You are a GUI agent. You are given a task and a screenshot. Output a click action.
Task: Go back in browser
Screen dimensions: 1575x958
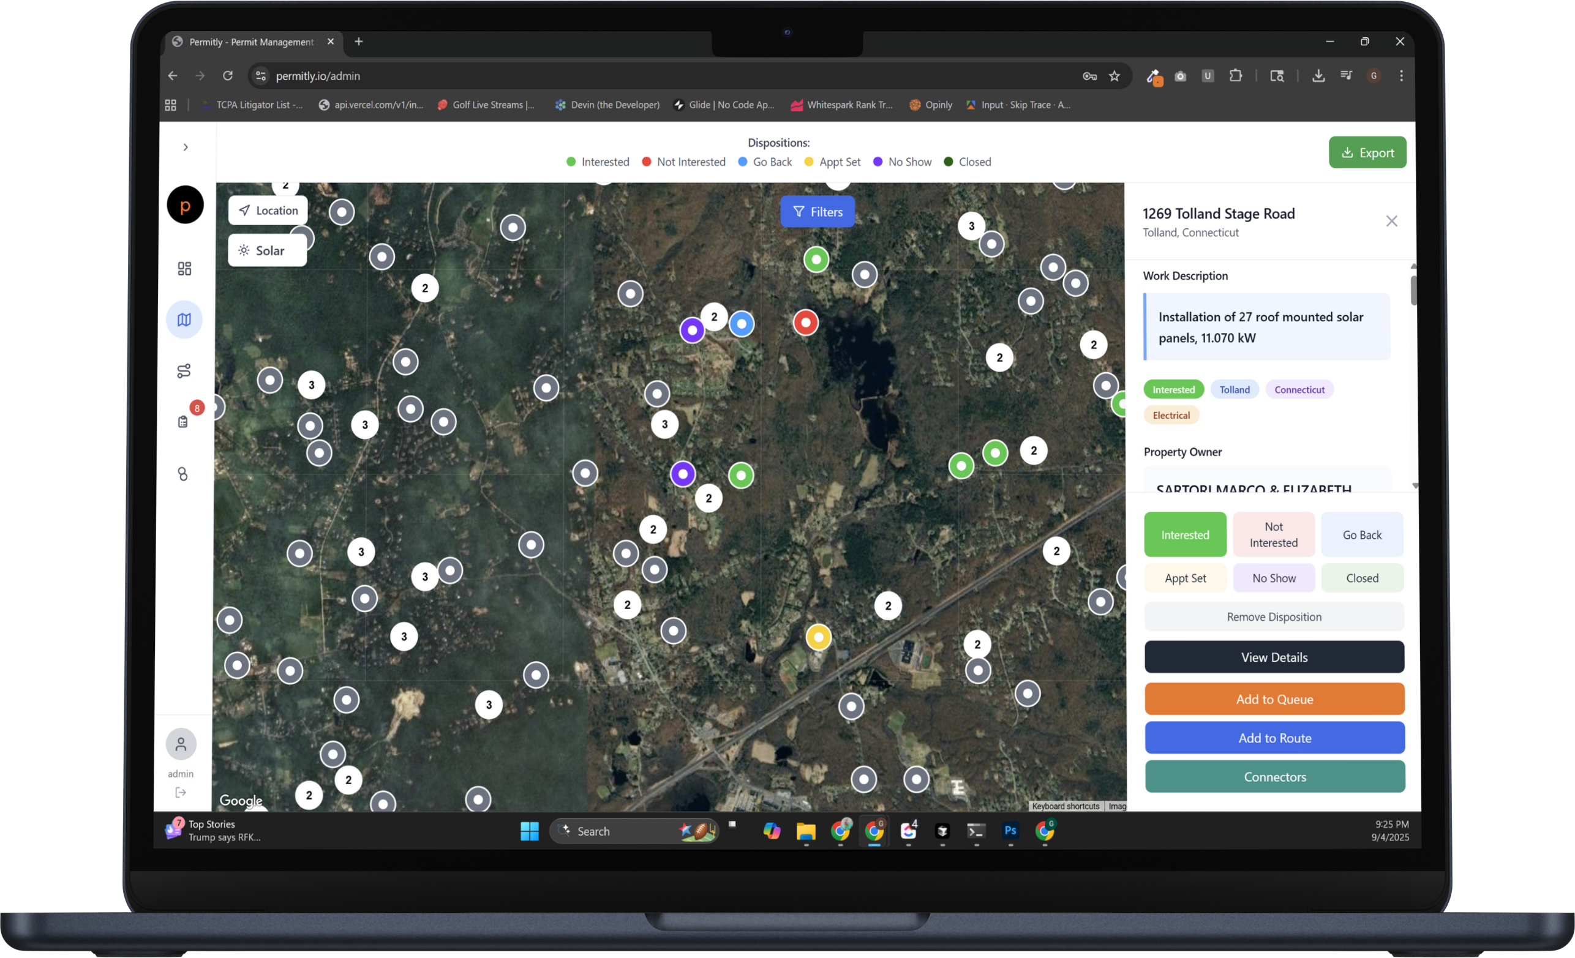(x=173, y=76)
